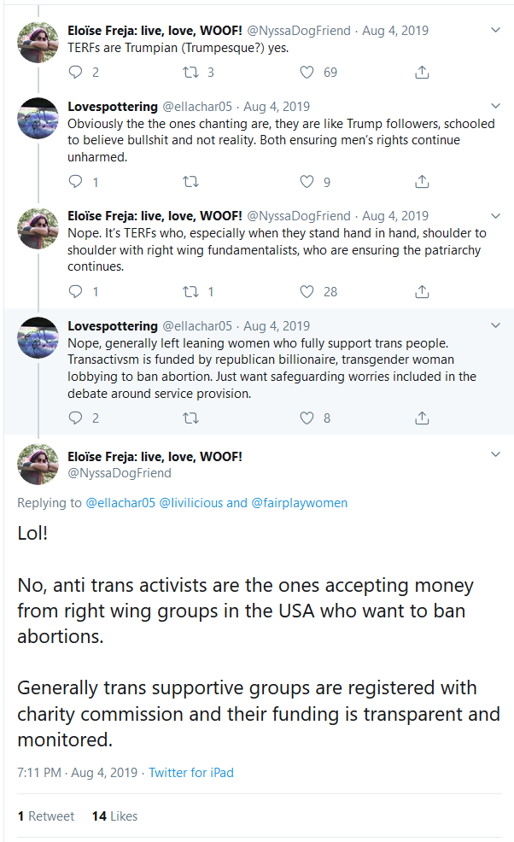Expand options for the highlighted Lovespottering tweet

pos(496,325)
